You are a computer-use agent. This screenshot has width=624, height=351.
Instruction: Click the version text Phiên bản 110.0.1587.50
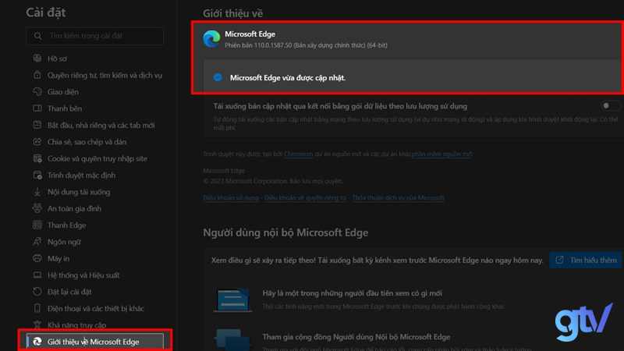click(x=306, y=45)
